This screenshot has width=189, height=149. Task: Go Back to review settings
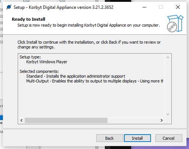click(x=110, y=138)
